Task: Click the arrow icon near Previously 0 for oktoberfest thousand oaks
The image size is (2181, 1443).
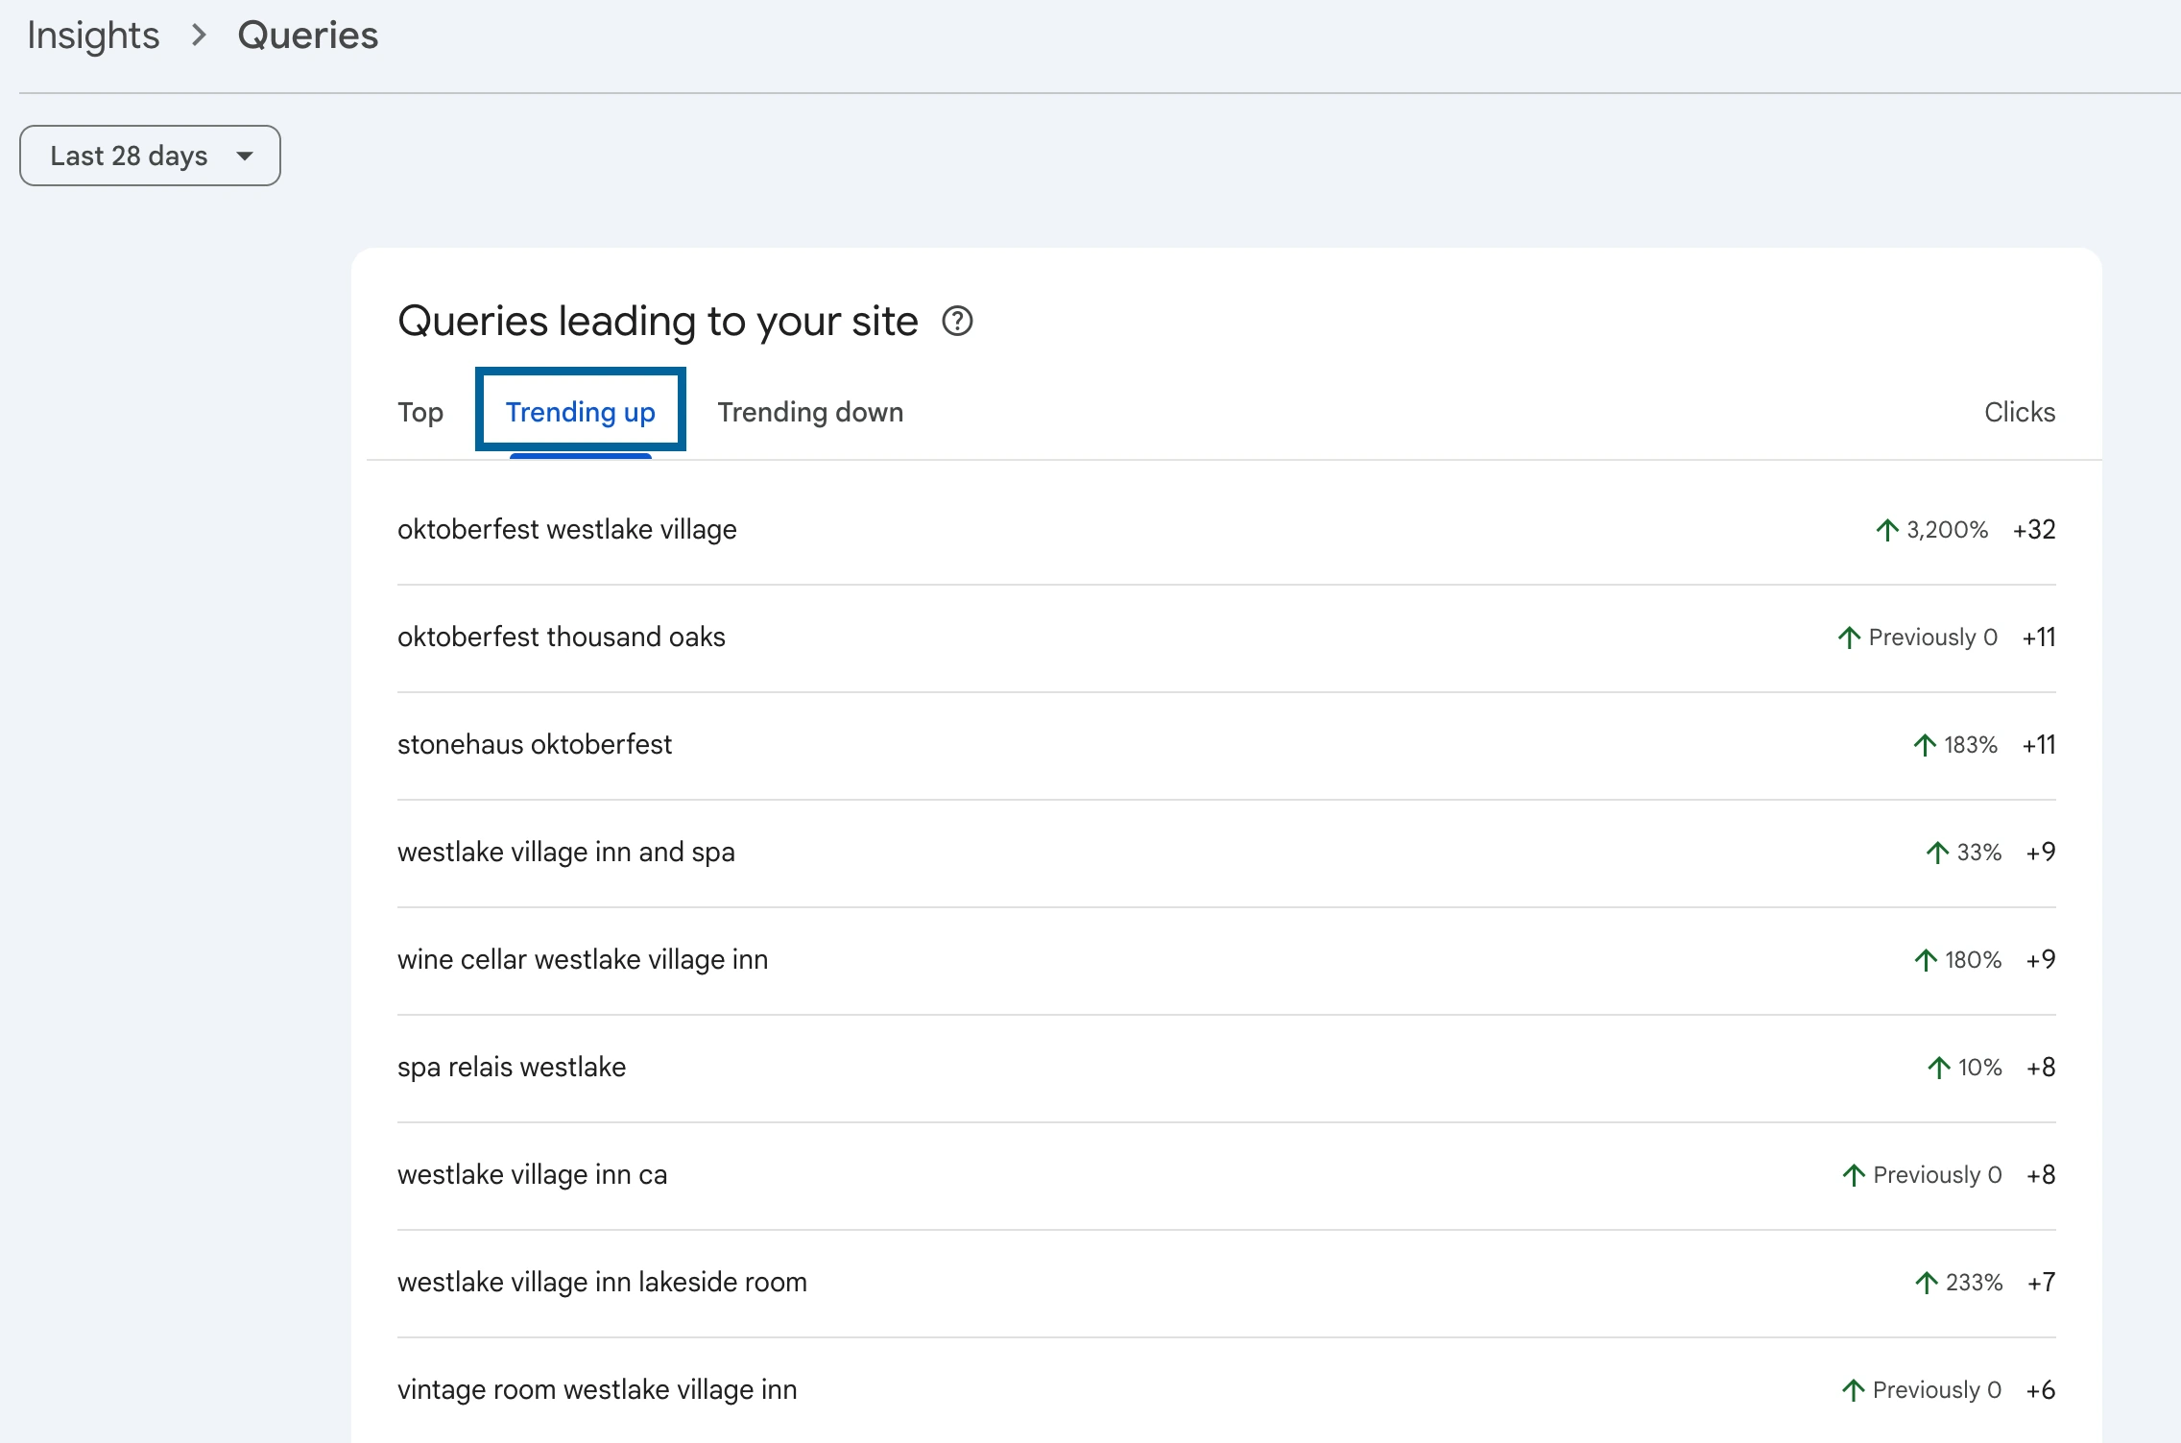Action: [x=1849, y=637]
